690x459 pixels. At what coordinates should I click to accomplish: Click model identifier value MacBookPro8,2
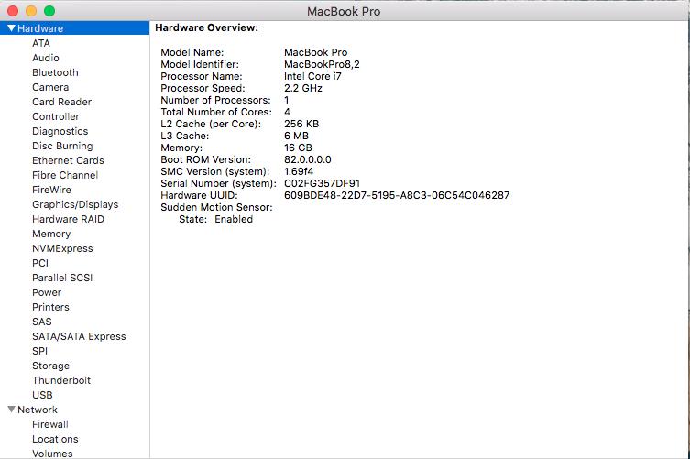pyautogui.click(x=322, y=64)
